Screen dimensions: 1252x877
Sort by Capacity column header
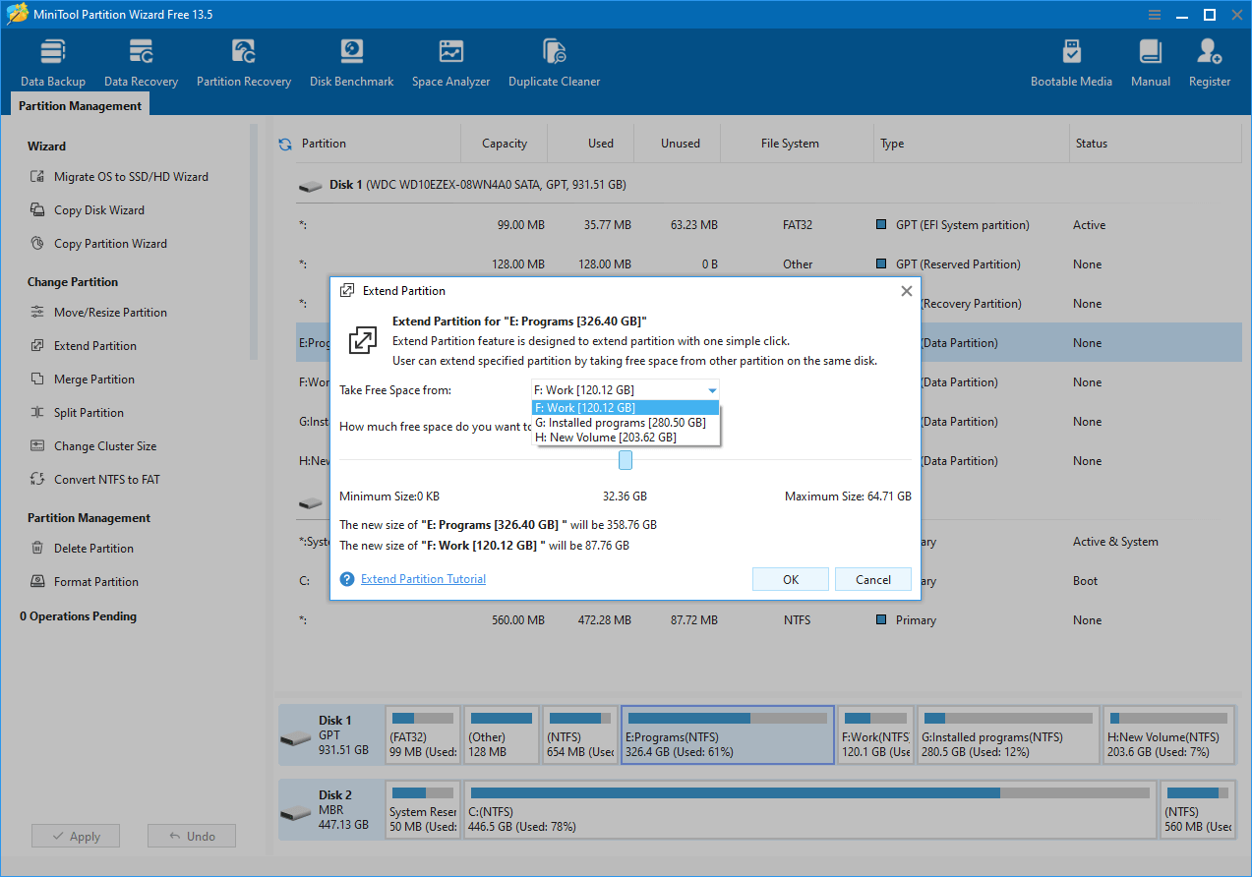pos(505,144)
